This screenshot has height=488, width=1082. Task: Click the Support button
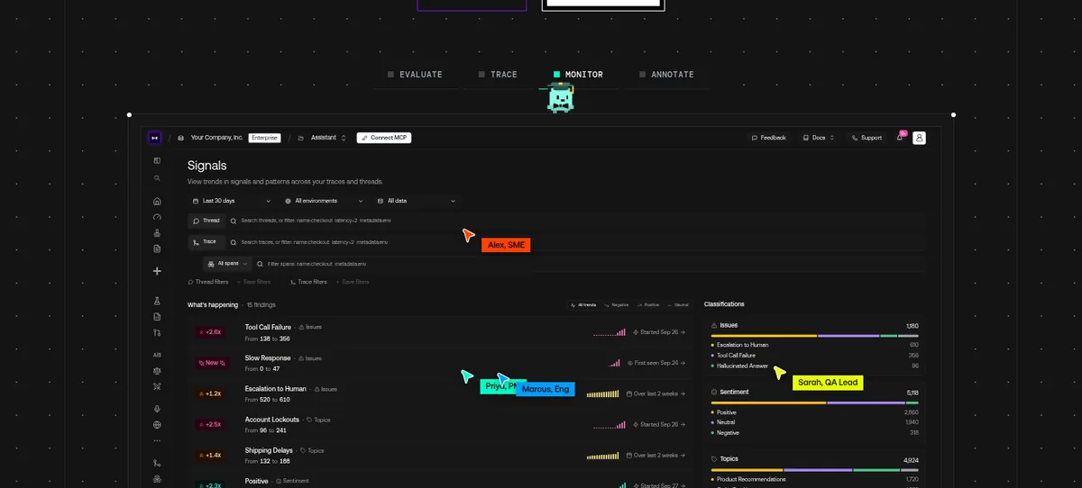pyautogui.click(x=866, y=138)
